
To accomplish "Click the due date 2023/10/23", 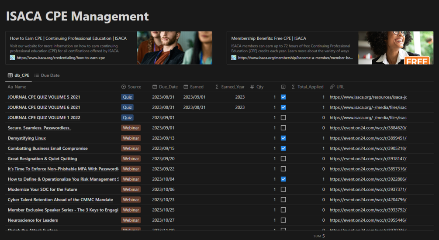I will [163, 199].
